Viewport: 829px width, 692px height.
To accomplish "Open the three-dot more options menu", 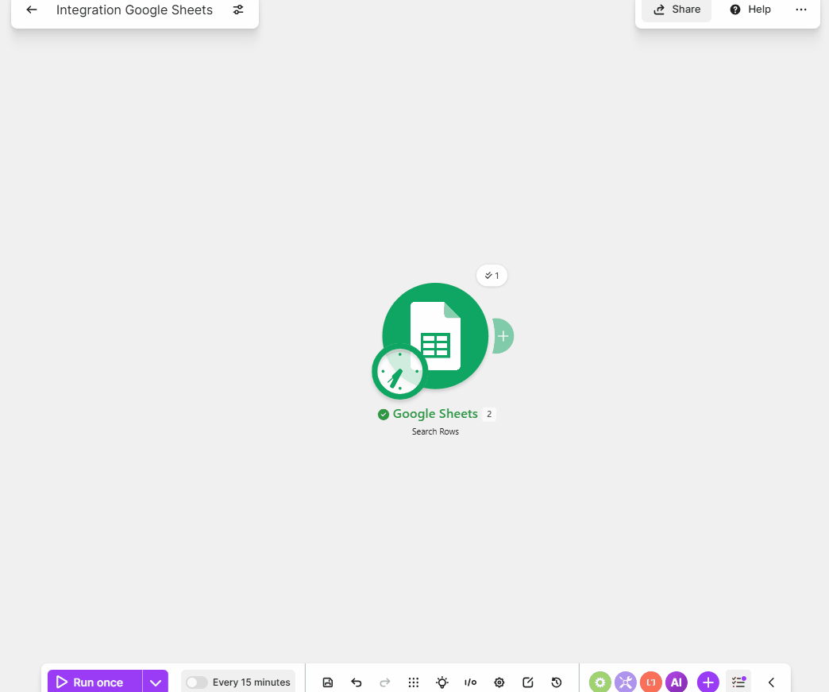I will tap(801, 10).
